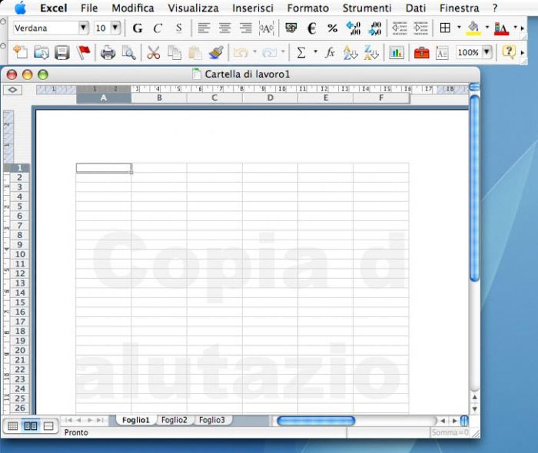
Task: Copy the selection
Action: pos(174,53)
